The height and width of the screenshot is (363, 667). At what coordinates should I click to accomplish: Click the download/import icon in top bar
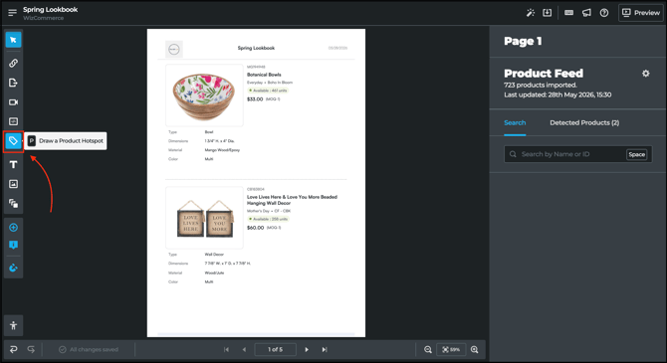548,13
